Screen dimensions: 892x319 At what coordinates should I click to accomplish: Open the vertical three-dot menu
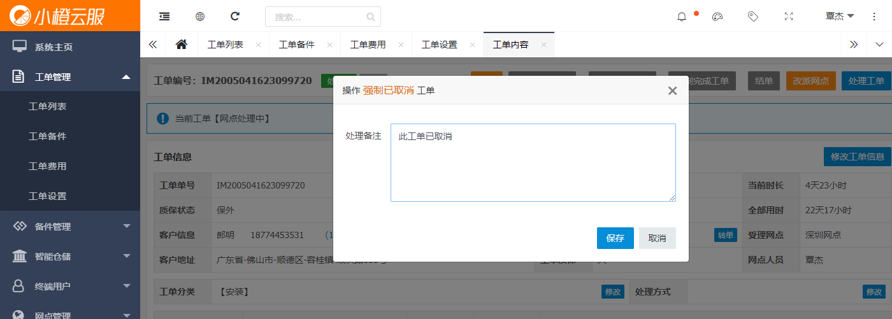point(874,17)
